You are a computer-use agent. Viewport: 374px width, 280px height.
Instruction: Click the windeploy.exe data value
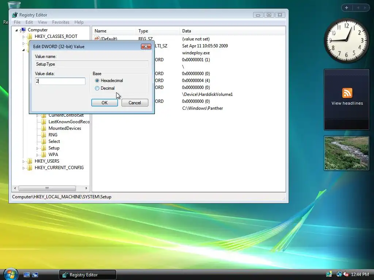click(x=196, y=53)
